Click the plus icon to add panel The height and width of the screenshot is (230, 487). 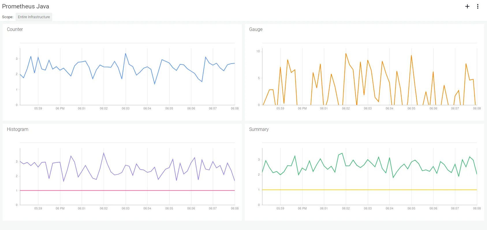(467, 6)
